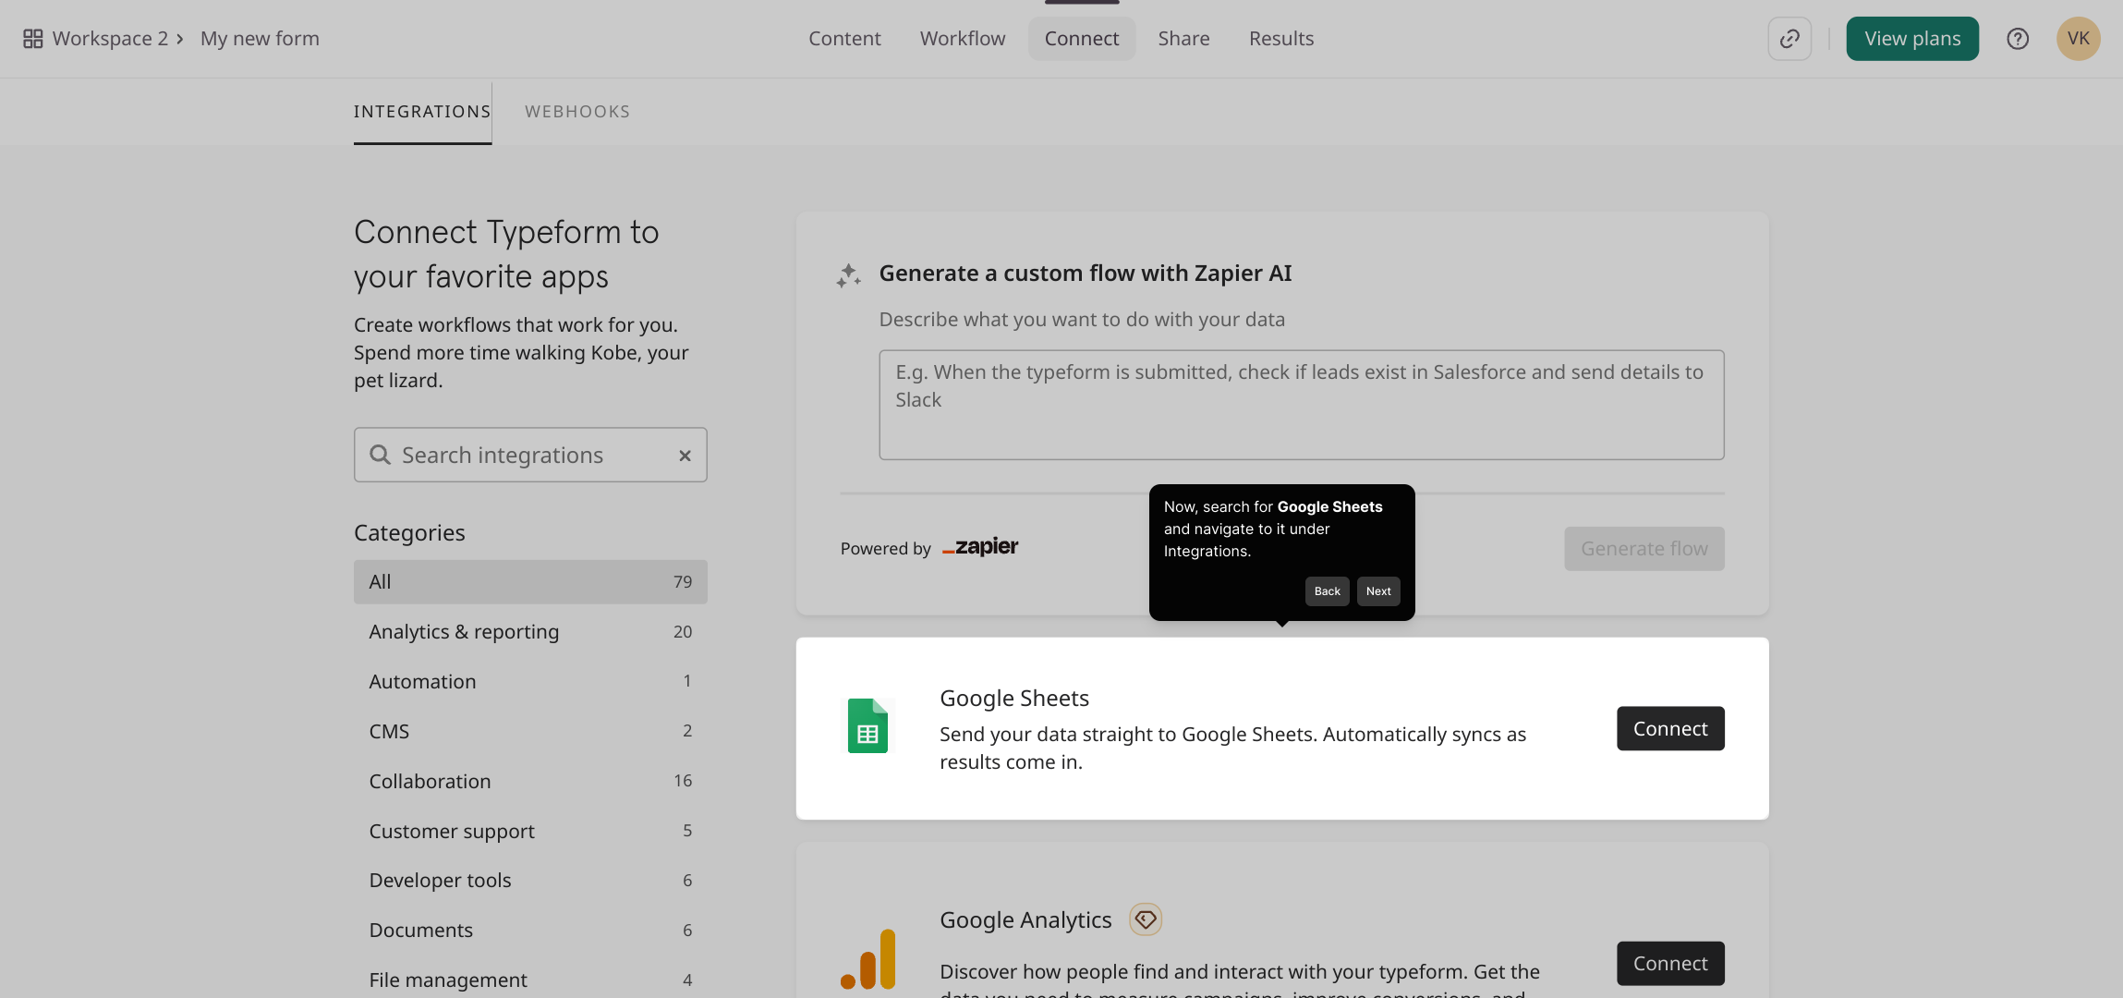Click the search magnifier icon

tap(380, 455)
